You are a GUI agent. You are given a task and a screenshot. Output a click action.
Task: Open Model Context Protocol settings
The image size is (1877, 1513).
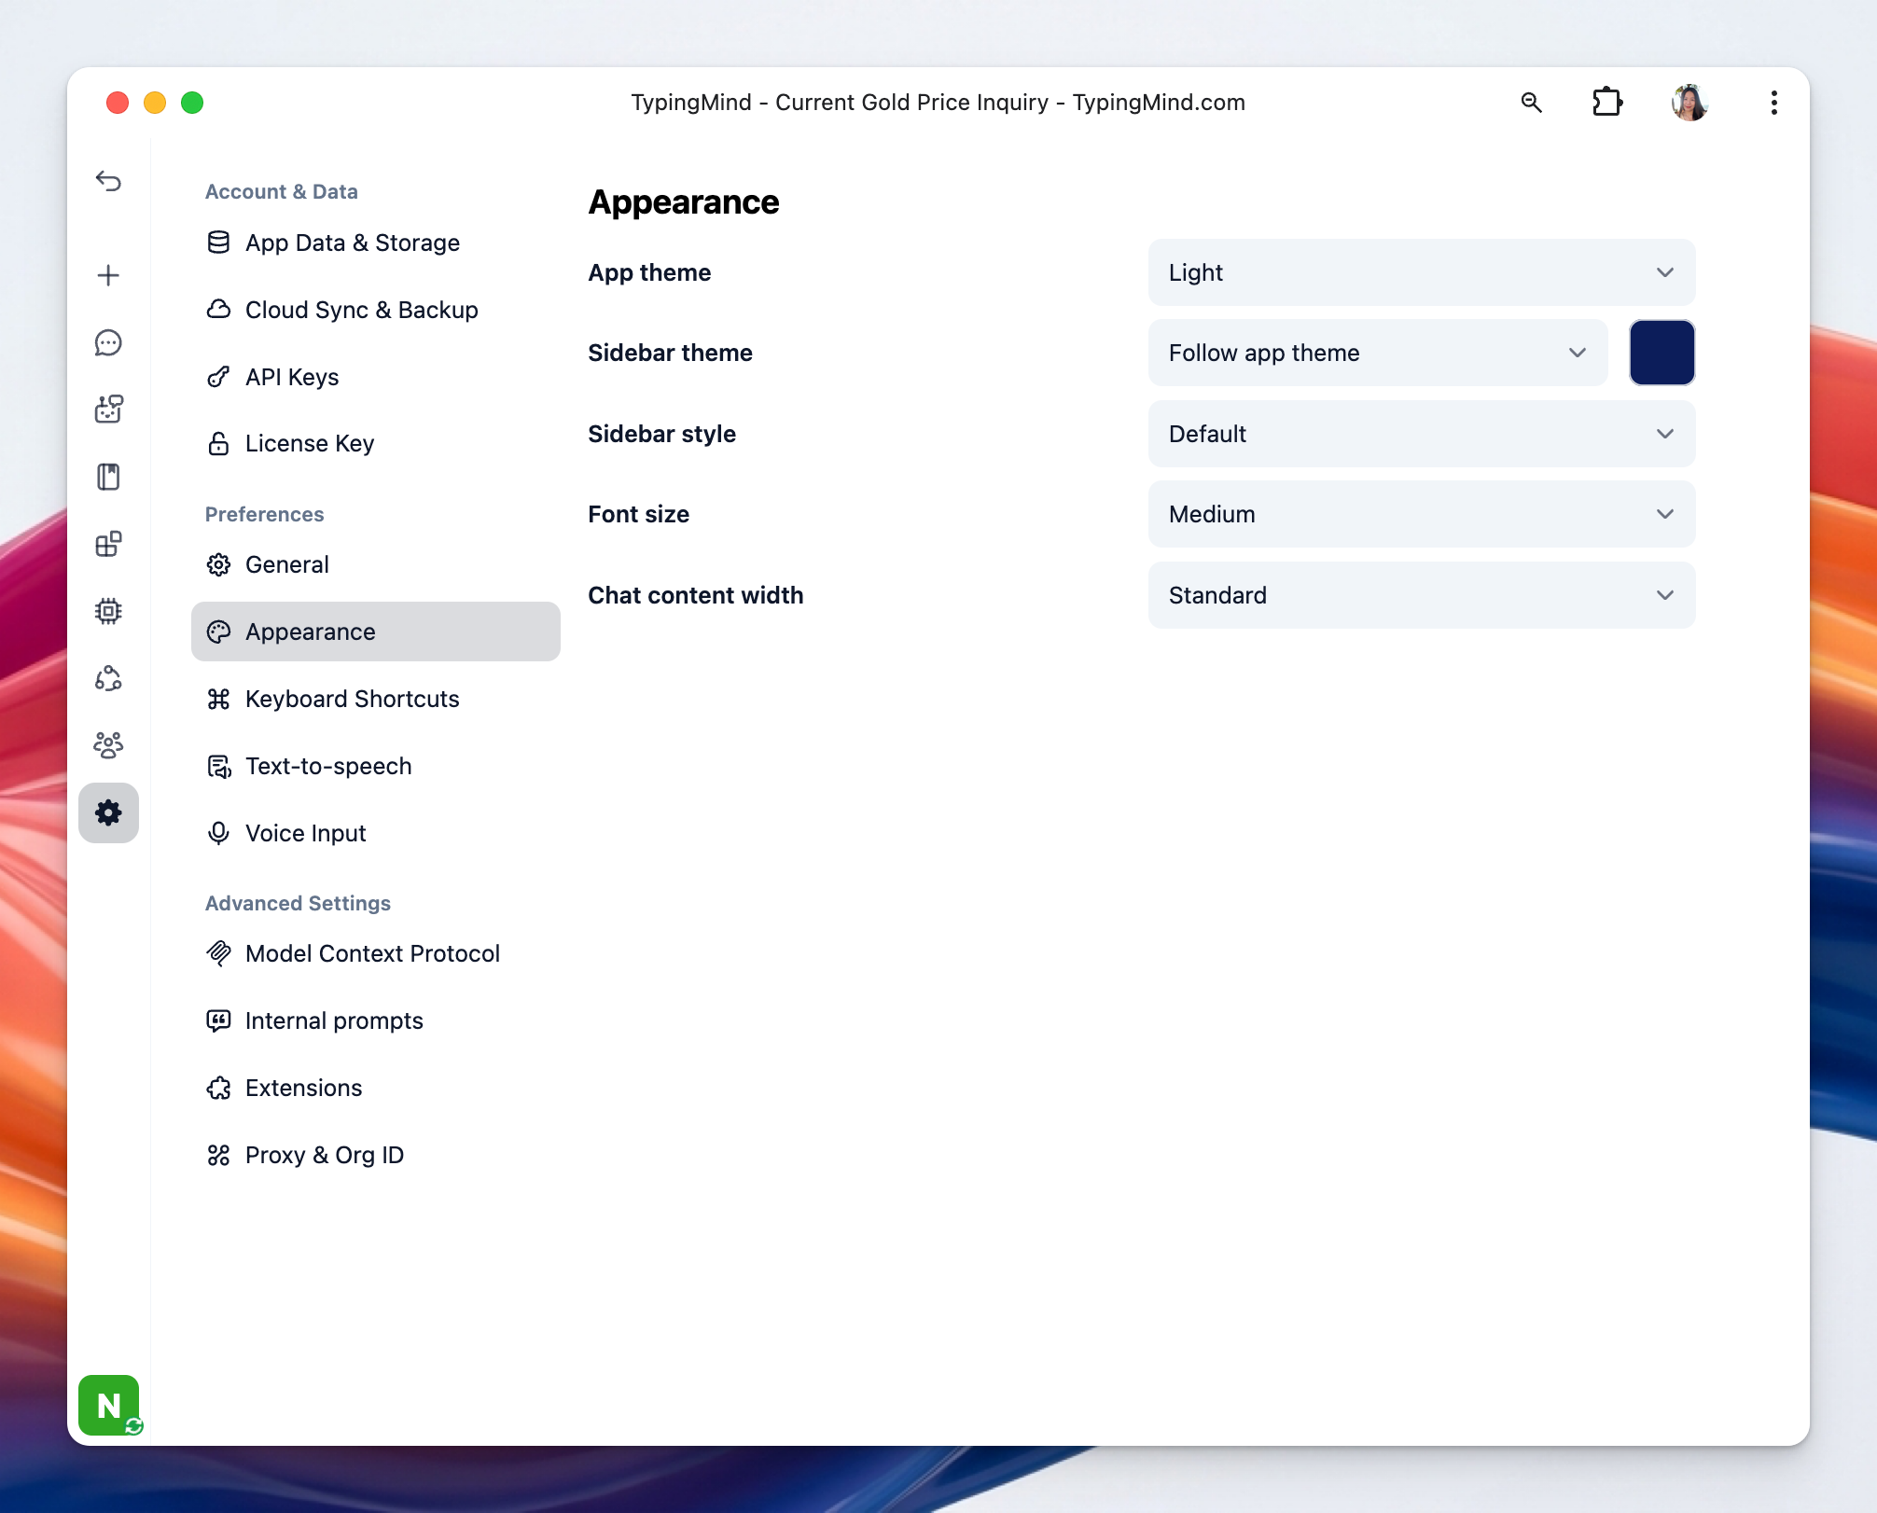pyautogui.click(x=372, y=953)
